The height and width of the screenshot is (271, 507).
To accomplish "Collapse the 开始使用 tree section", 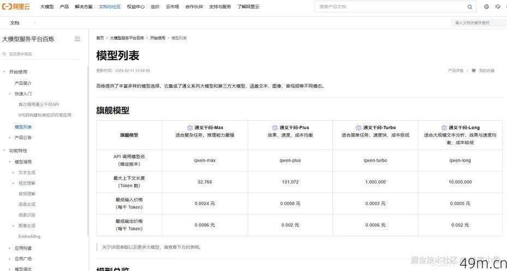I will click(4, 72).
